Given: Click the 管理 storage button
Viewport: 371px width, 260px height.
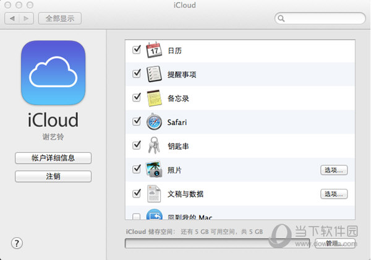Looking at the screenshot, I should coord(335,243).
